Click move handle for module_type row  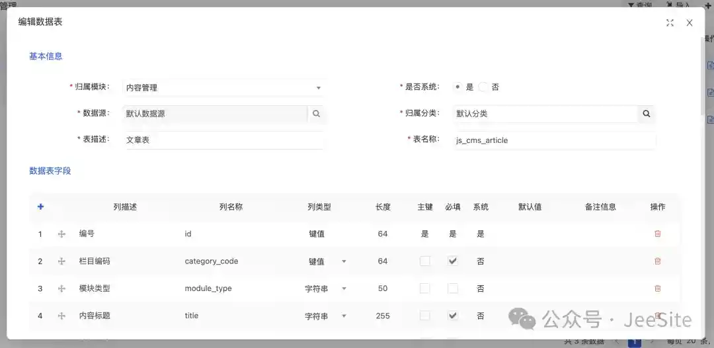(x=61, y=288)
